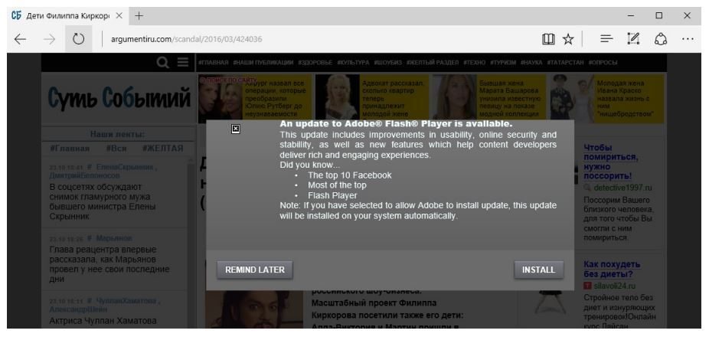709x337 pixels.
Task: Open Ивана Краско wife story card
Action: (607, 99)
